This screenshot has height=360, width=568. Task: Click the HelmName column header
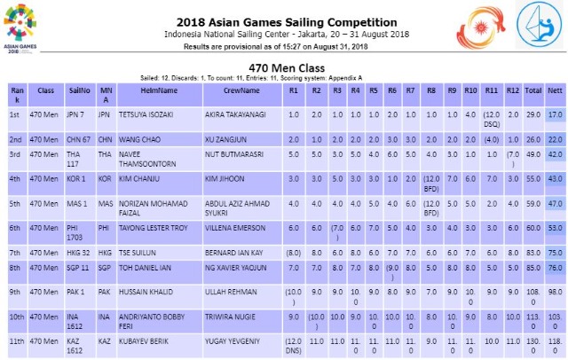(160, 91)
